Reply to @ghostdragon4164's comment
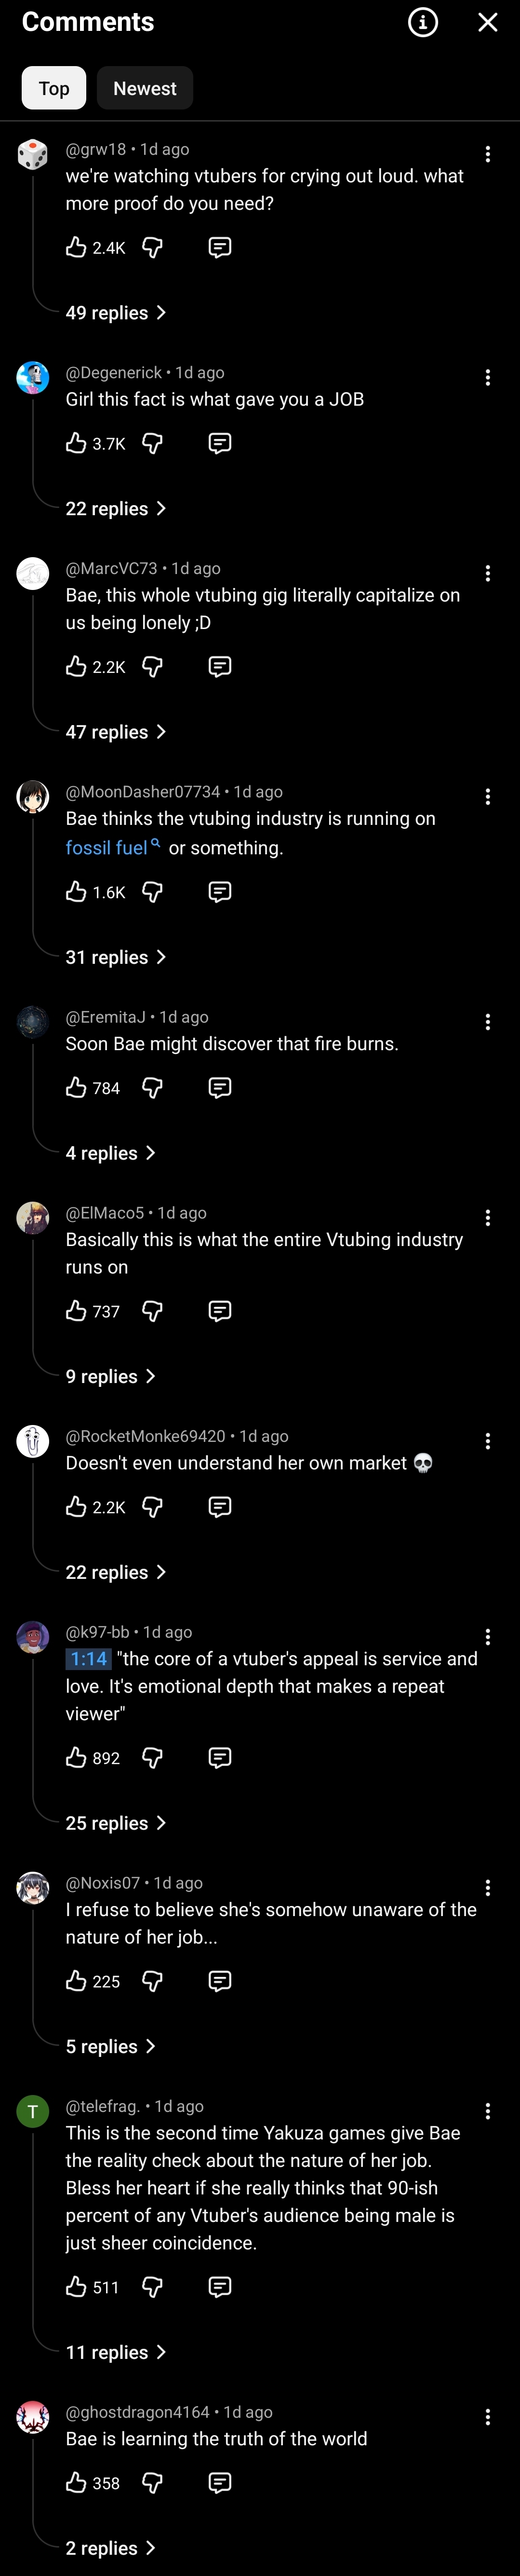Screen dimensions: 520x2576 pos(220,2482)
